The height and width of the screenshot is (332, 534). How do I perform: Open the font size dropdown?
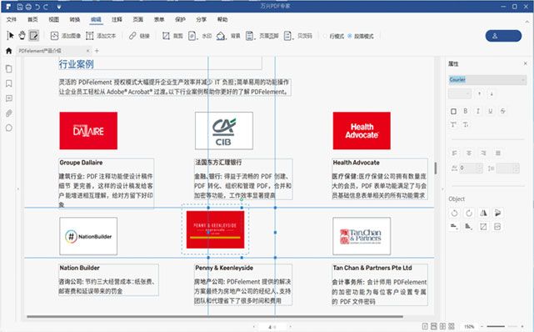(460, 93)
